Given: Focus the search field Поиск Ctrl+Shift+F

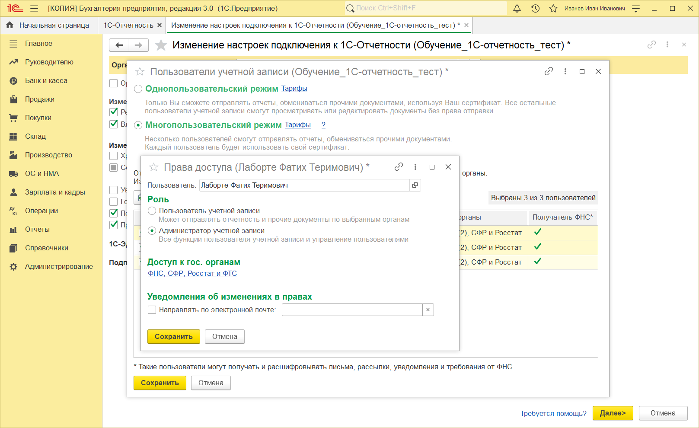Looking at the screenshot, I should point(426,8).
